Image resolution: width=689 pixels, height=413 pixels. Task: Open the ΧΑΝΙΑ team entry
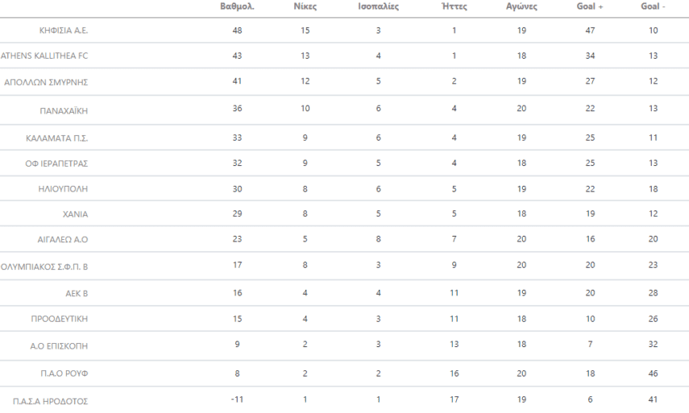(x=74, y=215)
